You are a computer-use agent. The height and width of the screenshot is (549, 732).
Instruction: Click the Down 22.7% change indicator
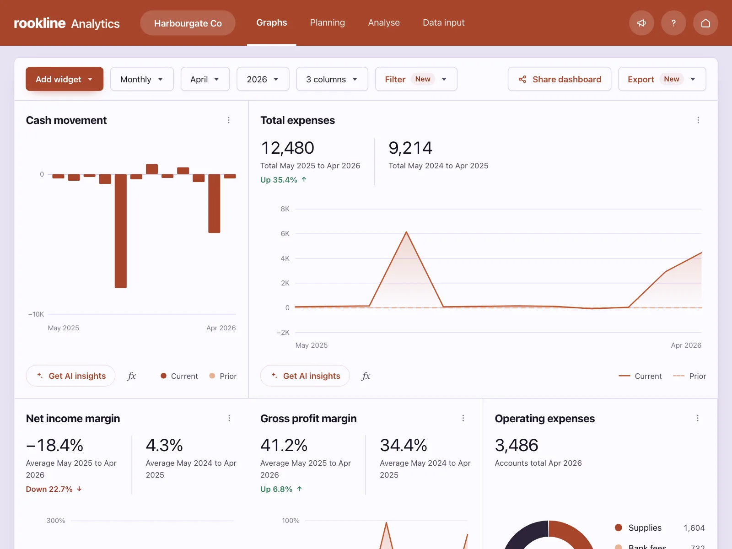54,489
